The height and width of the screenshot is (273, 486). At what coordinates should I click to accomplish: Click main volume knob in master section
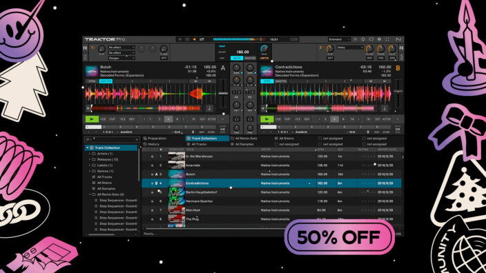click(264, 48)
